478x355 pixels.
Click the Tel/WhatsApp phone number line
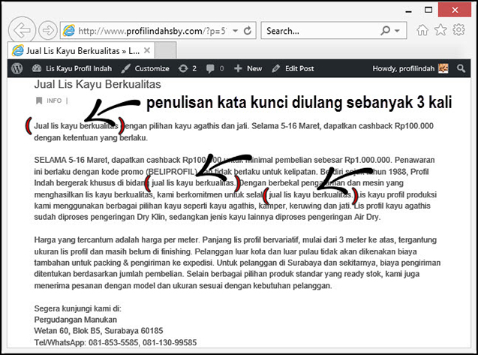pos(116,342)
